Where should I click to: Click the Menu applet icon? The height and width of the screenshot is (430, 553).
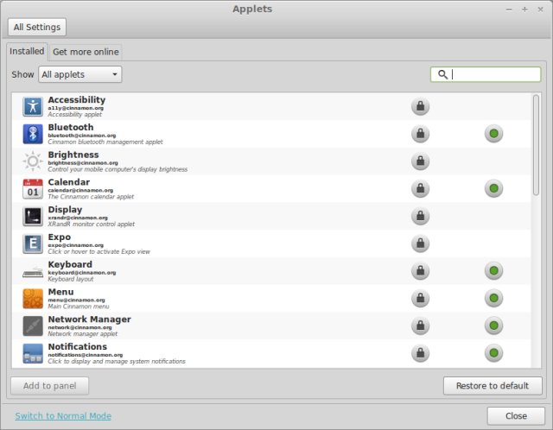(33, 299)
